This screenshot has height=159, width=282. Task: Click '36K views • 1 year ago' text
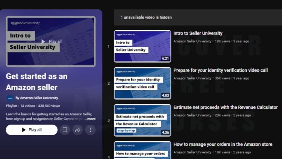pos(232,78)
